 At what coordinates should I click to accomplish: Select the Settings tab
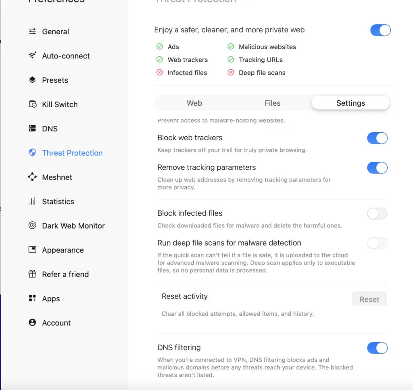[x=350, y=103]
